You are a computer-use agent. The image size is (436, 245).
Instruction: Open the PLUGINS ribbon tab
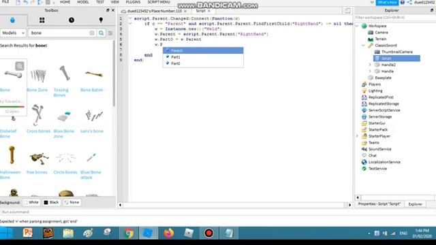pos(133,2)
